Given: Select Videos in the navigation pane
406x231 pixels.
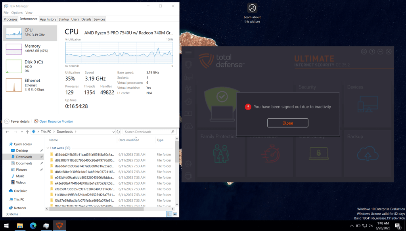Looking at the screenshot, I should coord(21,182).
